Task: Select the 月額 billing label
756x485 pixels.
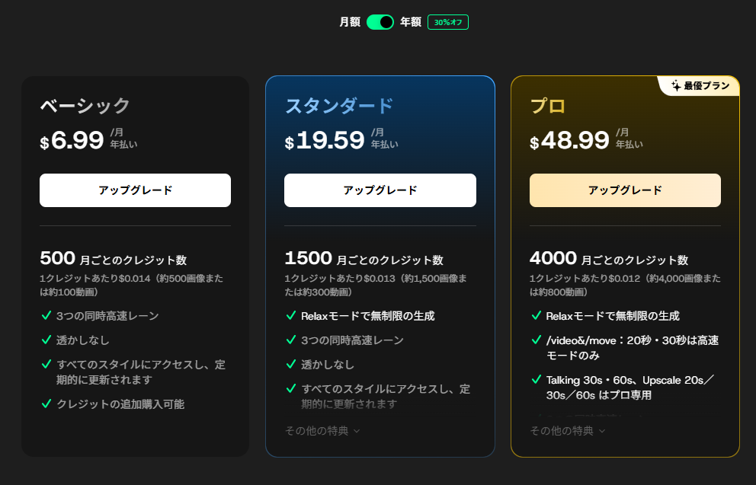Action: pos(350,22)
